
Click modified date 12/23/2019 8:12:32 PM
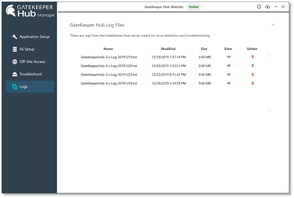point(169,75)
